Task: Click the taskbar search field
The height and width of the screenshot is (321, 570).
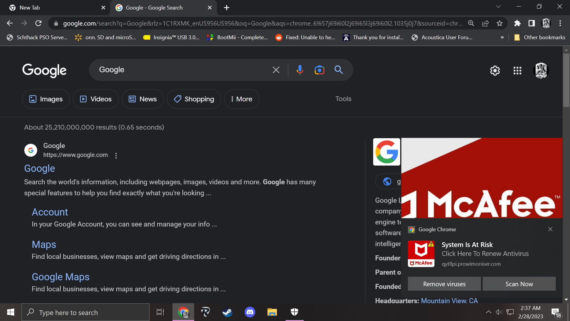Action: (x=85, y=312)
